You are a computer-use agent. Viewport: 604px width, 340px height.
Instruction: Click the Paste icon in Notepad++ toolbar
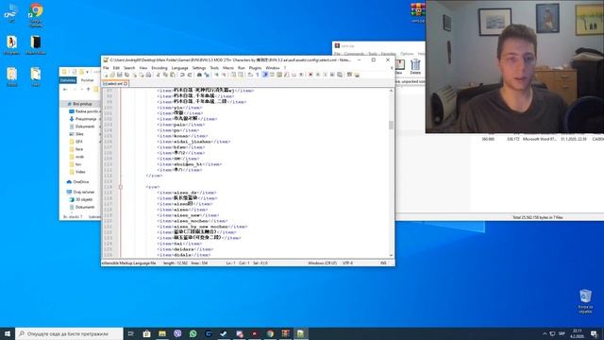(x=172, y=75)
